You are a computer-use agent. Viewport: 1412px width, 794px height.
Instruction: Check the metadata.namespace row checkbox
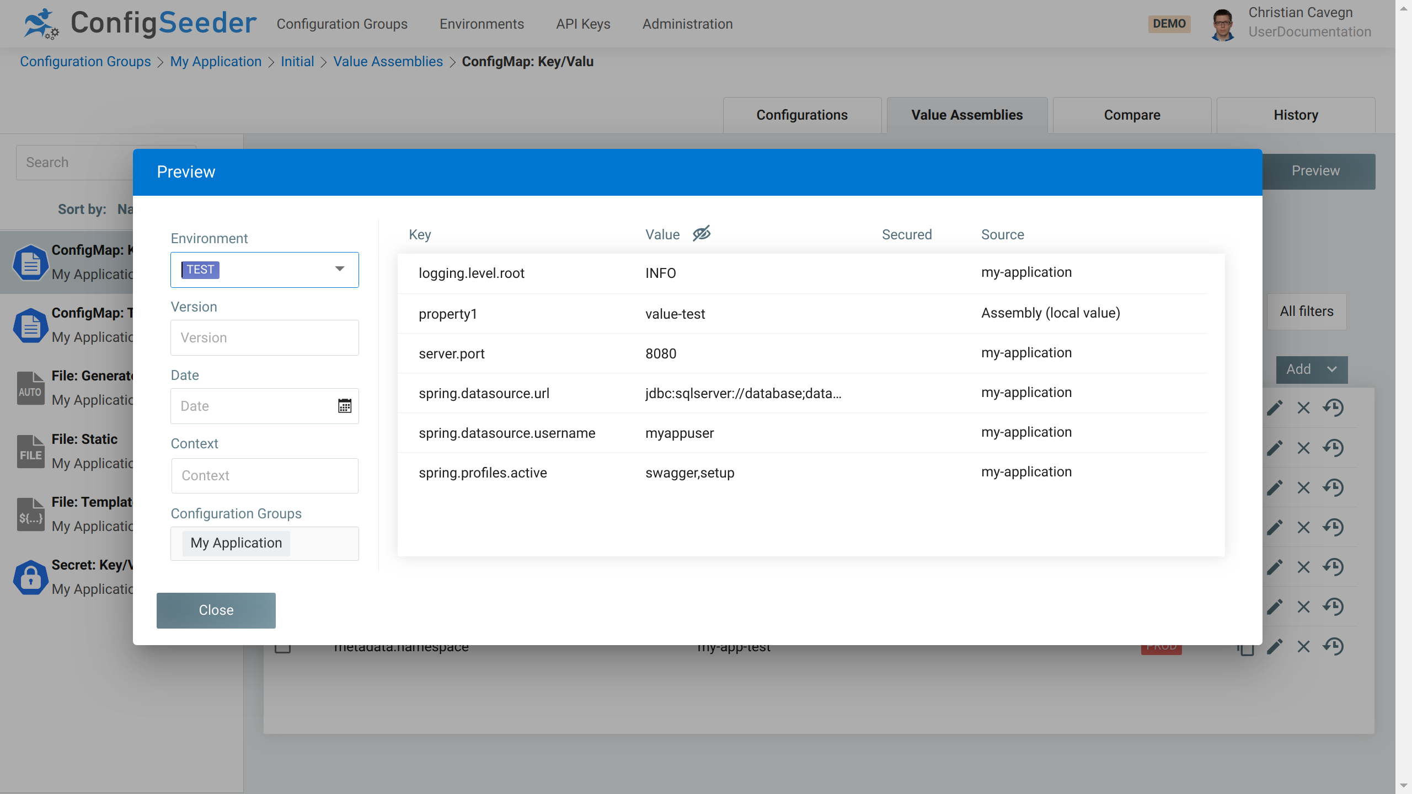(284, 647)
